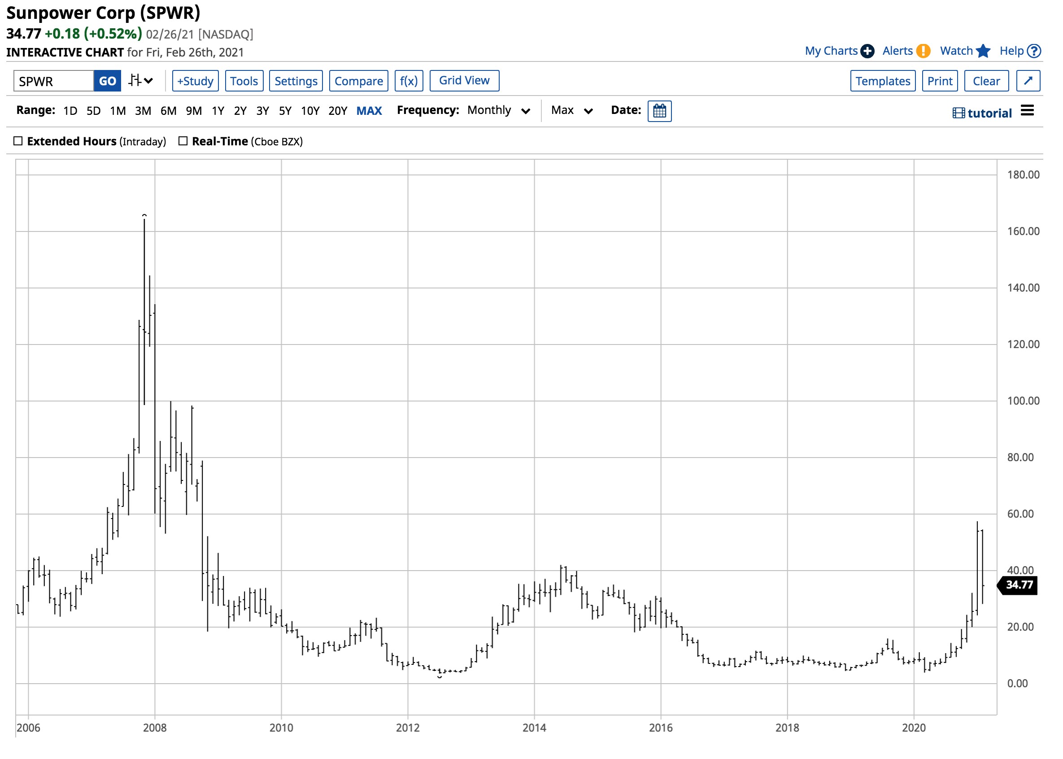
Task: Select the 1M range
Action: [118, 111]
